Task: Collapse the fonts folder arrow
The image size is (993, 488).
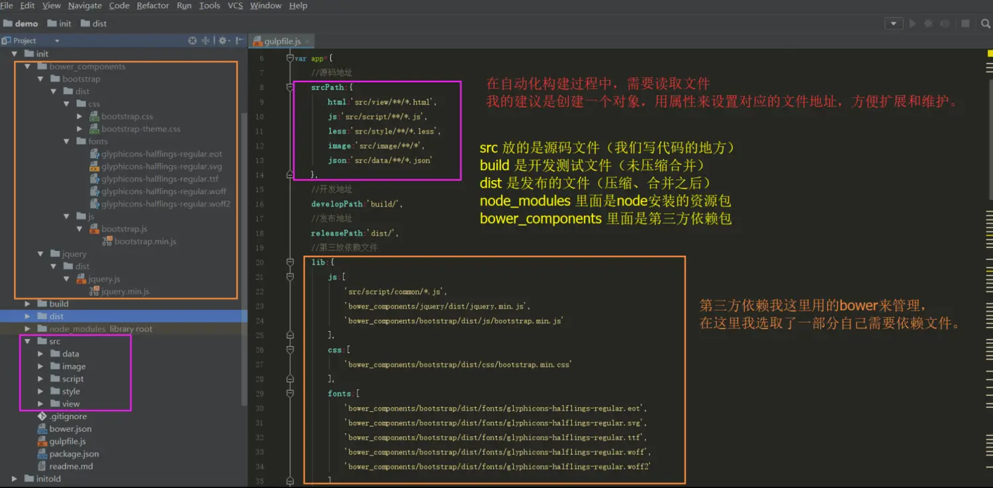Action: (x=67, y=142)
